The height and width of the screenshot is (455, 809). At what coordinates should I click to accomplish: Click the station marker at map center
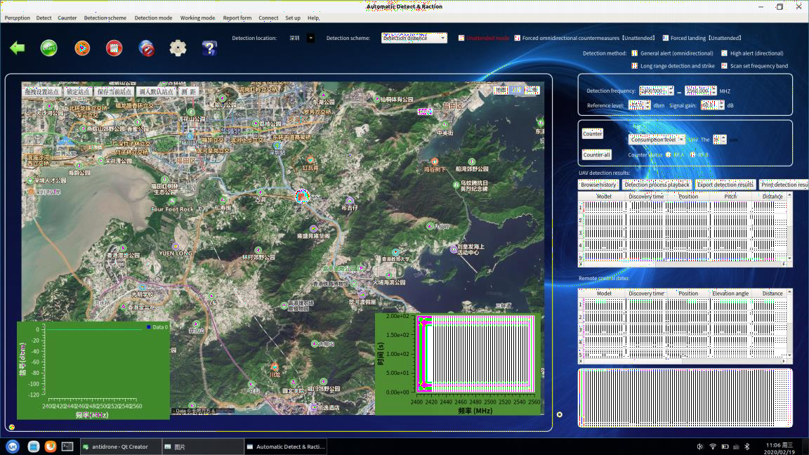(302, 197)
